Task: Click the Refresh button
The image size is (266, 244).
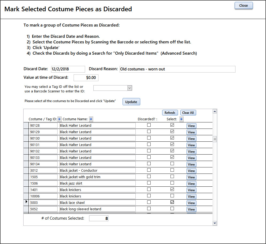Action: tap(170, 113)
